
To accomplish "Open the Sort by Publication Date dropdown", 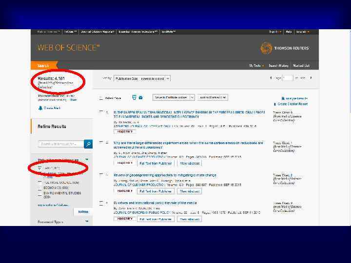I will pos(142,79).
